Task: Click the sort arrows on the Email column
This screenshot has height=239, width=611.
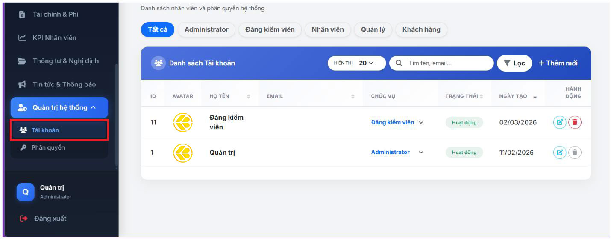Action: coord(353,96)
